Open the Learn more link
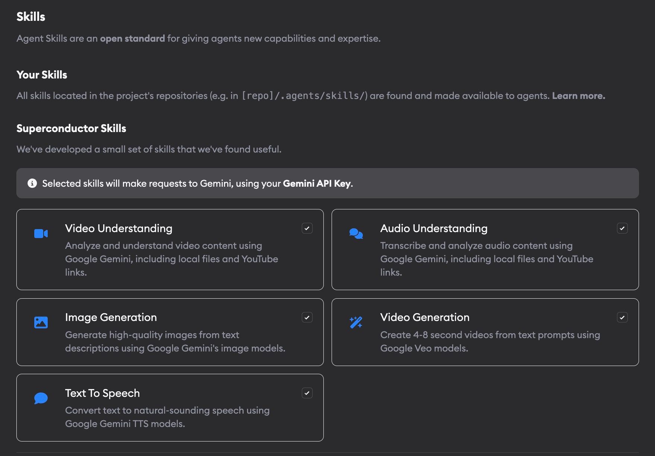 579,96
